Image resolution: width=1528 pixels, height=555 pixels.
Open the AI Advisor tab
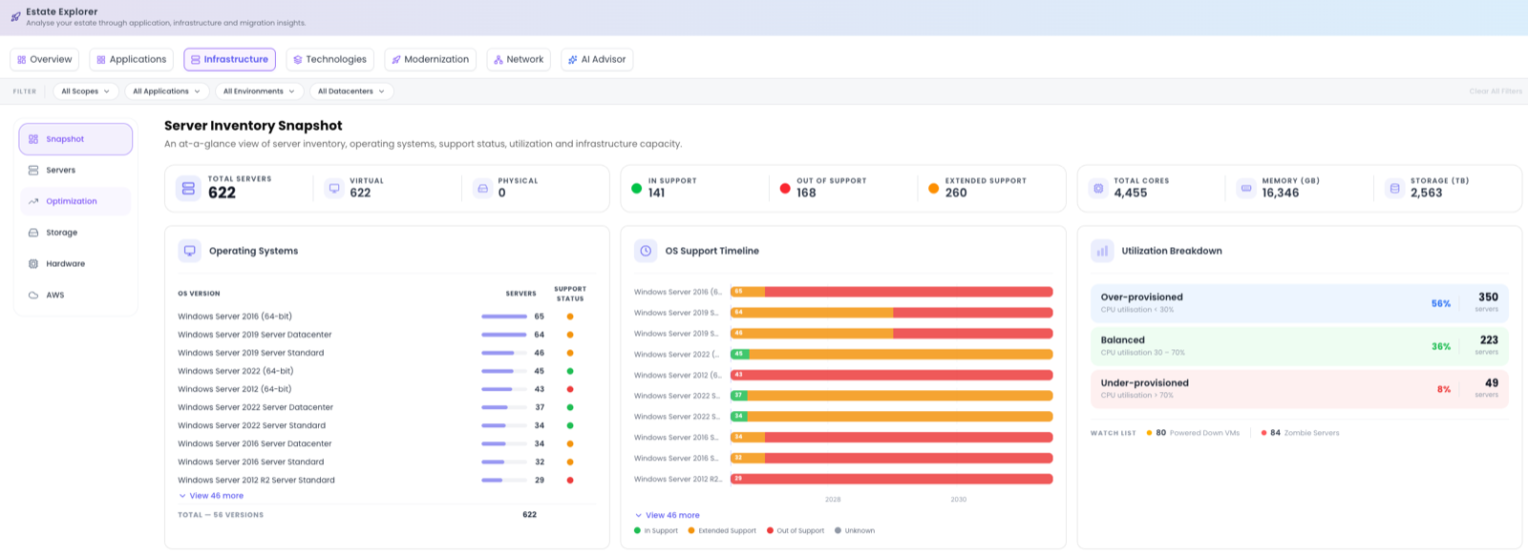point(597,59)
